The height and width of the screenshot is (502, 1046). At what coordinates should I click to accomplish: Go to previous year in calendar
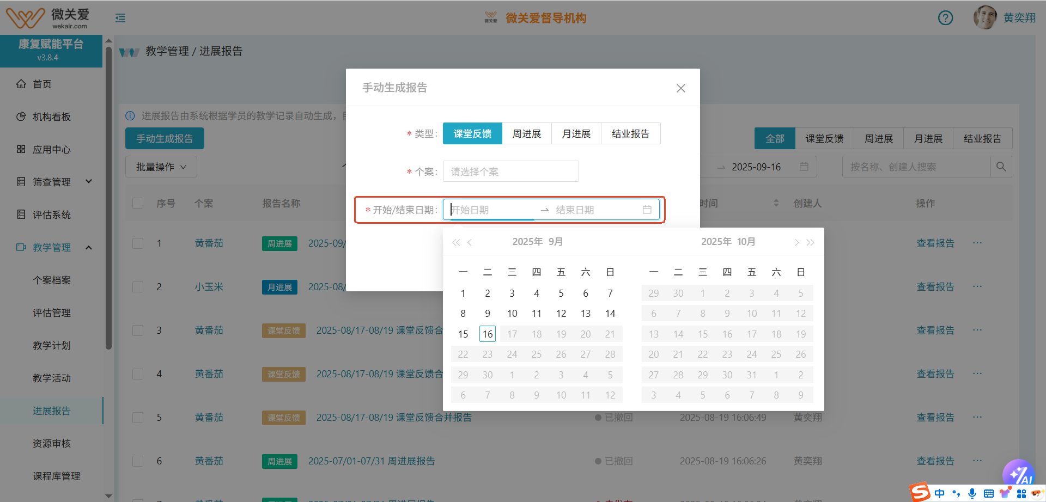pyautogui.click(x=456, y=242)
